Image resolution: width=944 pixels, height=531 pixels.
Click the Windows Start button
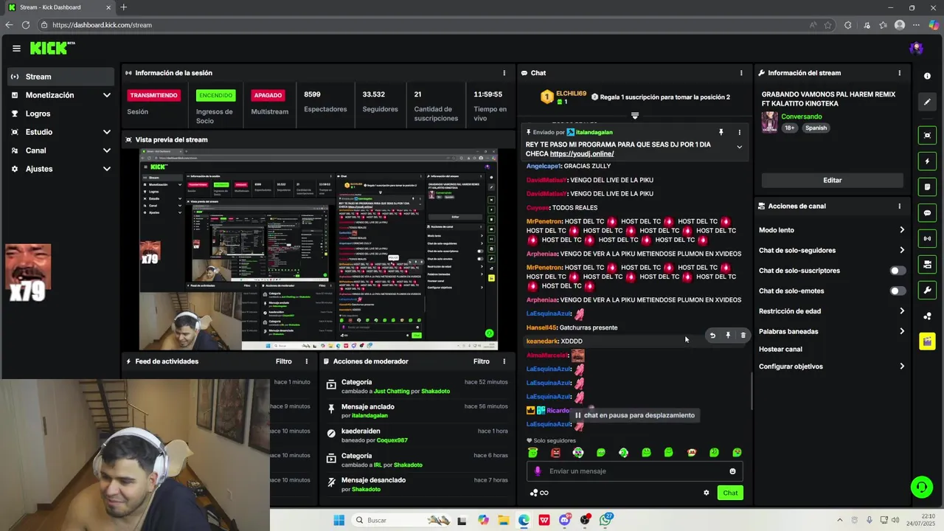tap(339, 520)
